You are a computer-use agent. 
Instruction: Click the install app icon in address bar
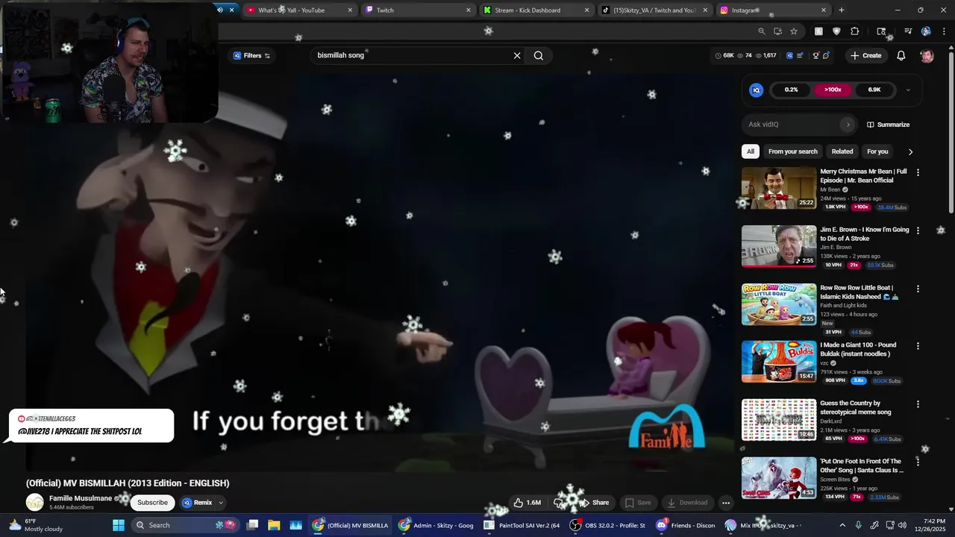point(777,31)
